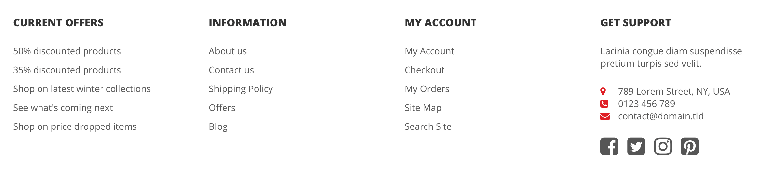The height and width of the screenshot is (173, 760).
Task: View the My Orders link
Action: coord(427,89)
